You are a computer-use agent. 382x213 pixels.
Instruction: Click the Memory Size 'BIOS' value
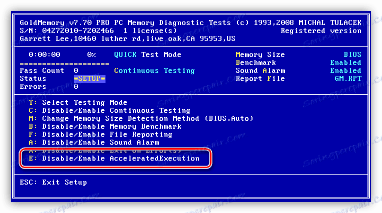(x=352, y=55)
